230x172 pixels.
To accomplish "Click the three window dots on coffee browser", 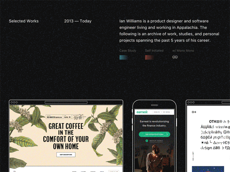I will point(14,102).
